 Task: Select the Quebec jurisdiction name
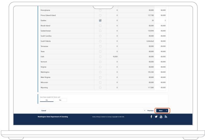(x=44, y=20)
